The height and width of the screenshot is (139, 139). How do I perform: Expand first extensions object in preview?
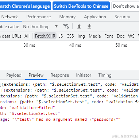tap(69, 84)
